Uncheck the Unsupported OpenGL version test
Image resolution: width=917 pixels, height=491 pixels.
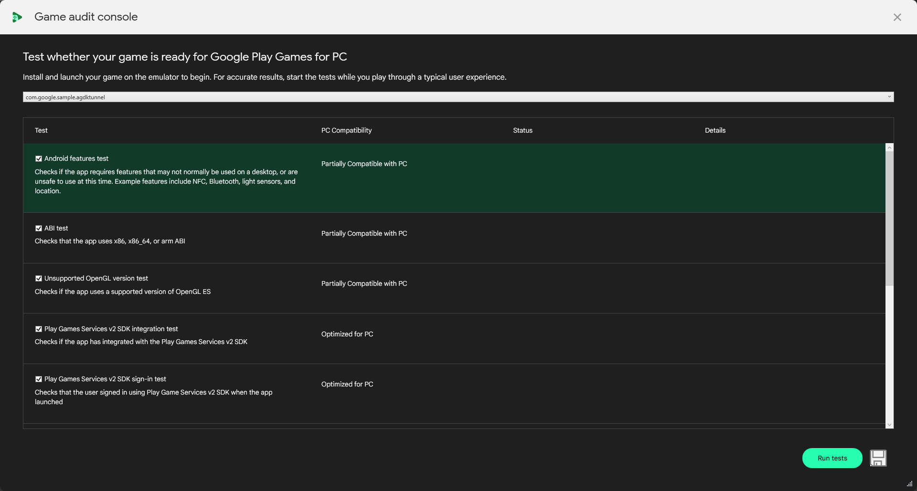click(39, 278)
